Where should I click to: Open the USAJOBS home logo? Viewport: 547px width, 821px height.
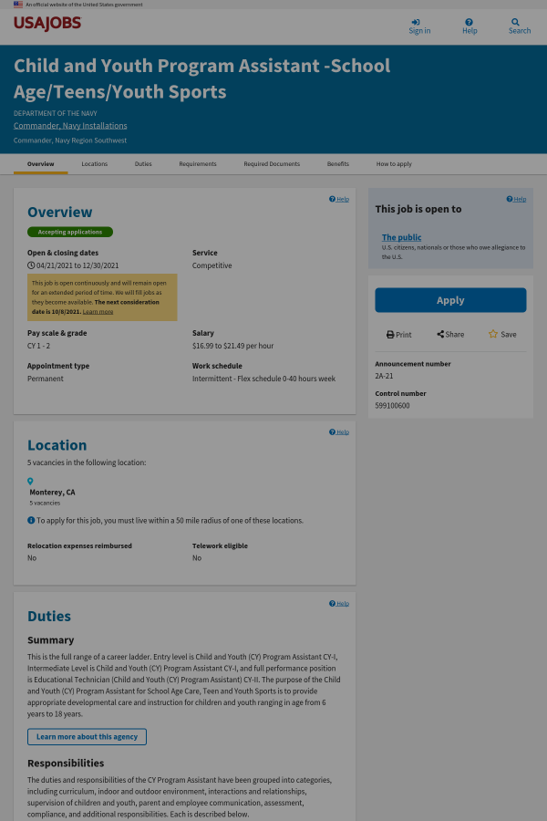tap(47, 24)
